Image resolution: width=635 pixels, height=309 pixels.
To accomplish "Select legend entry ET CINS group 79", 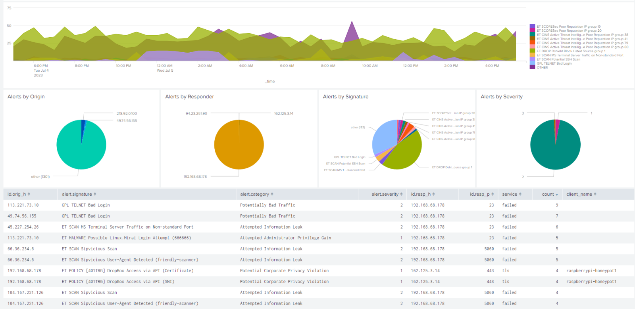I will 582,43.
